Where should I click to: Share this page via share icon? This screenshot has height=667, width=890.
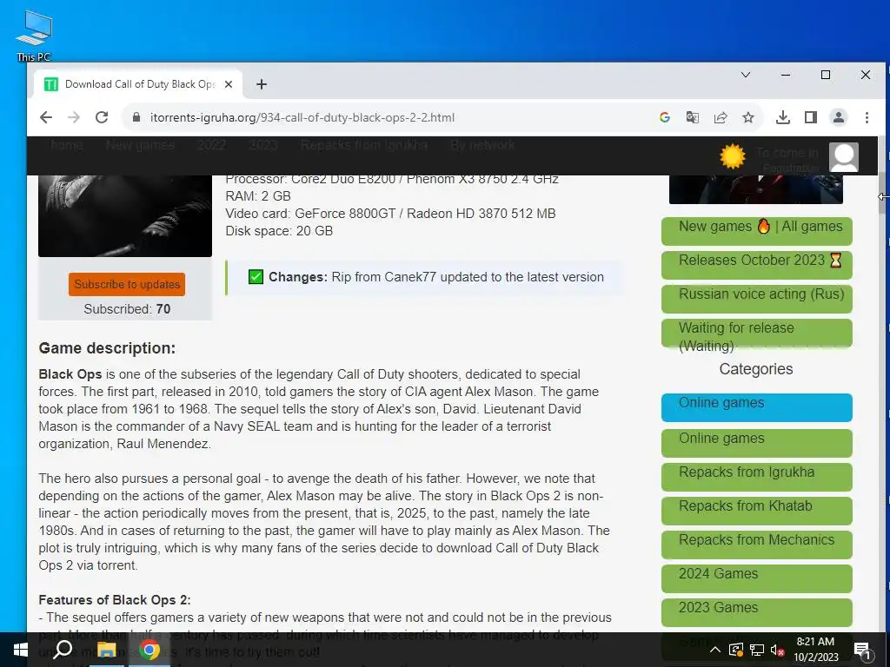coord(721,117)
